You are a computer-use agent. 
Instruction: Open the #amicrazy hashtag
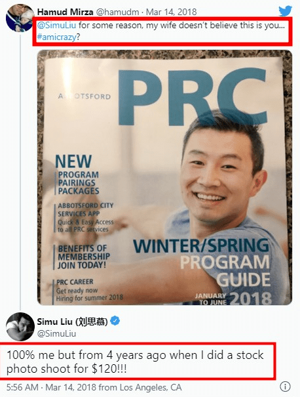56,37
